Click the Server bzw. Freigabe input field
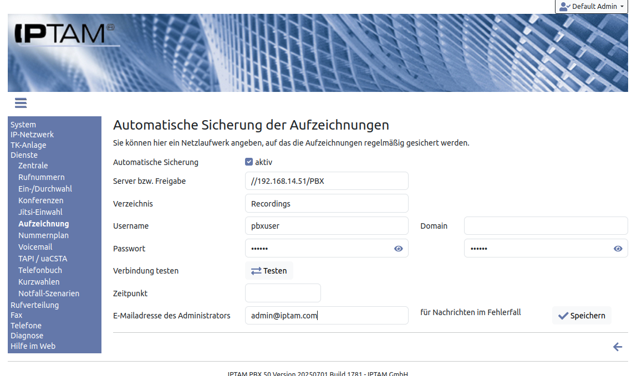642x376 pixels. click(x=327, y=181)
